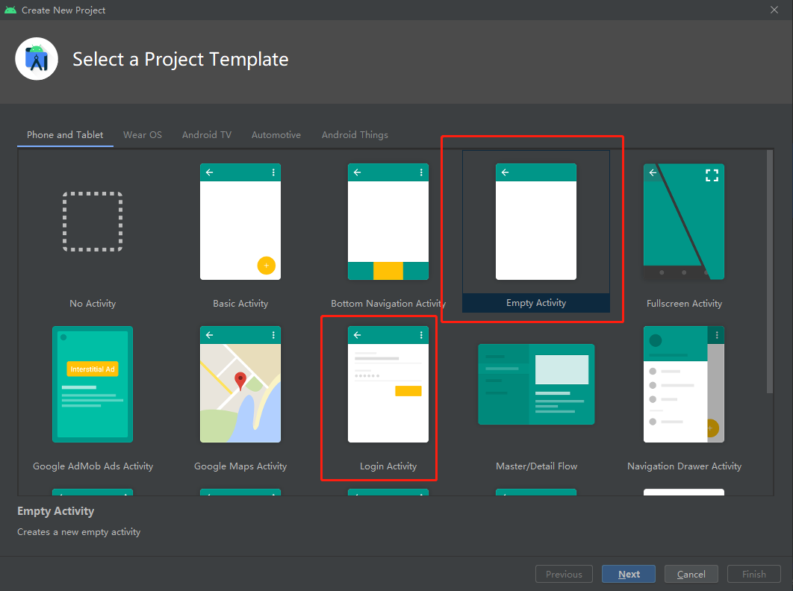Switch to the Android TV tab
This screenshot has height=591, width=793.
click(x=207, y=135)
